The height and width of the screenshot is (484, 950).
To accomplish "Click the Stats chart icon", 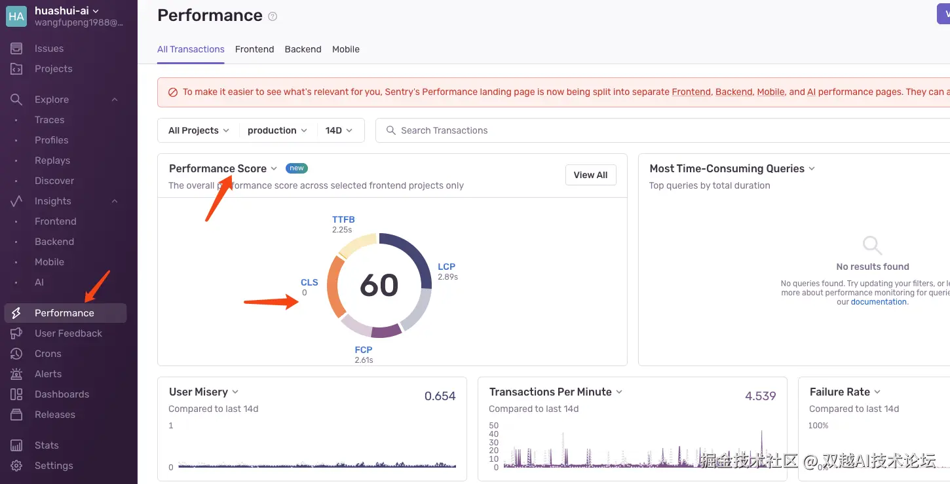I will 16,445.
